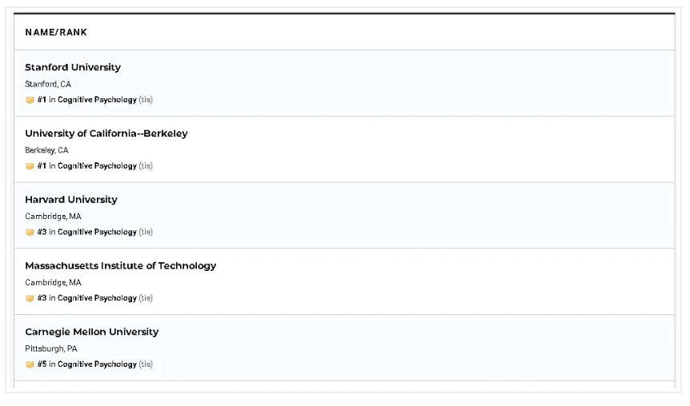The width and height of the screenshot is (690, 406).
Task: Click the Pittsburgh, PA location text
Action: pyautogui.click(x=51, y=348)
